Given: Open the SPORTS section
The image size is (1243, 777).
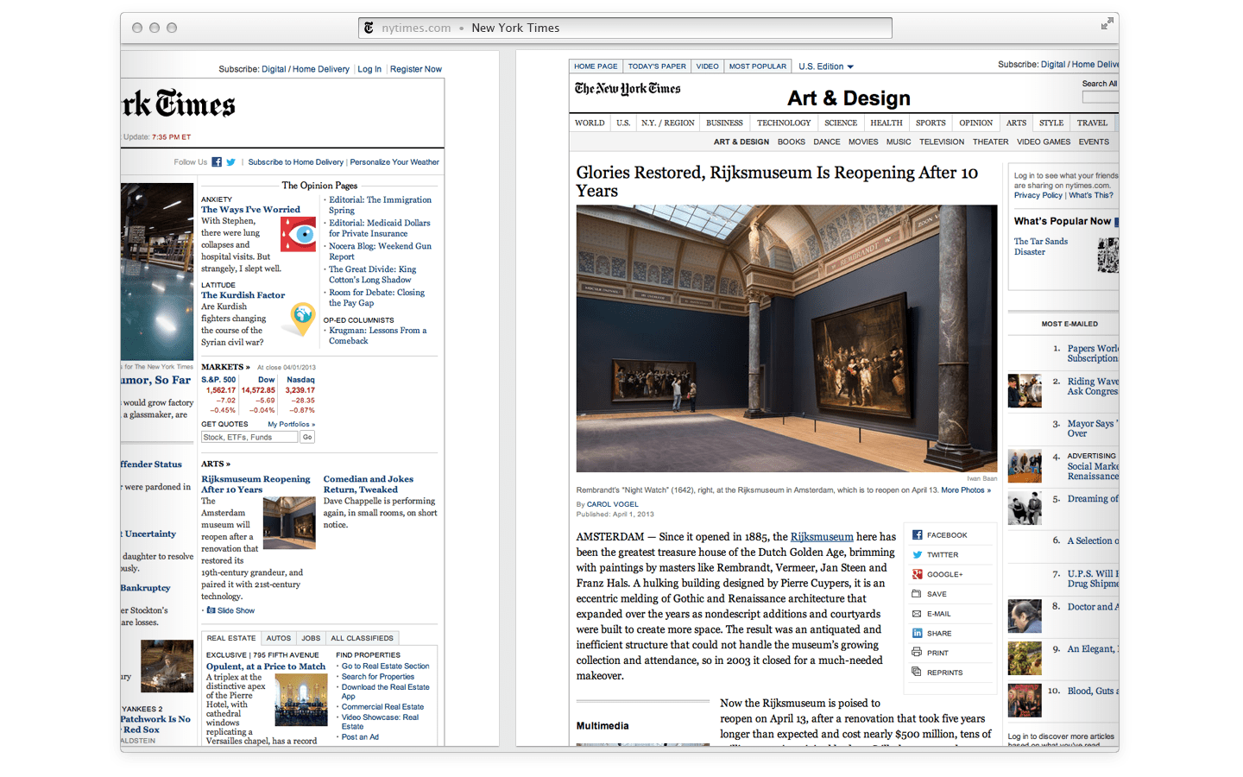Looking at the screenshot, I should [931, 123].
